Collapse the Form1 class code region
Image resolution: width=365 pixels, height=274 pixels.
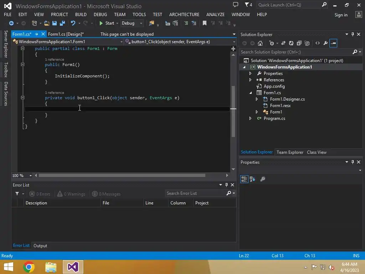(22, 49)
